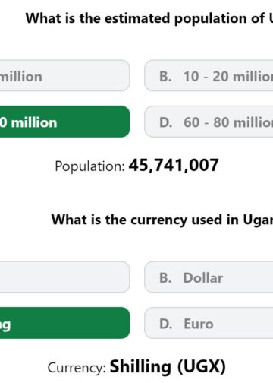Click the 'D.' letter before '60 - 80 million'

pos(166,122)
